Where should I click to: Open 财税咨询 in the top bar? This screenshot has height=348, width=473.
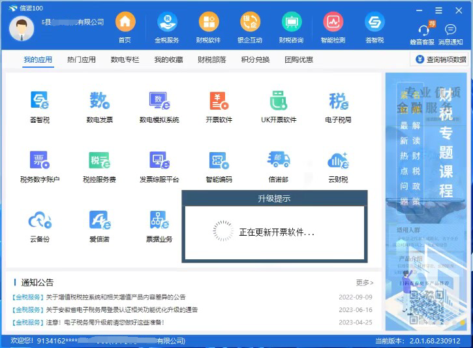point(292,27)
